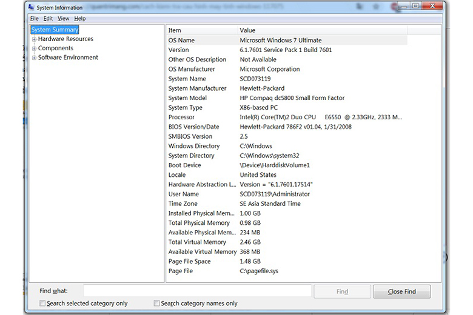Open the File menu
473x315 pixels.
pyautogui.click(x=34, y=19)
